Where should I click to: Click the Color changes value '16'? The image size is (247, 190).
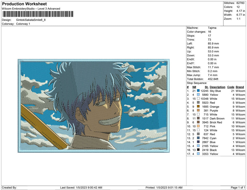pyautogui.click(x=210, y=32)
